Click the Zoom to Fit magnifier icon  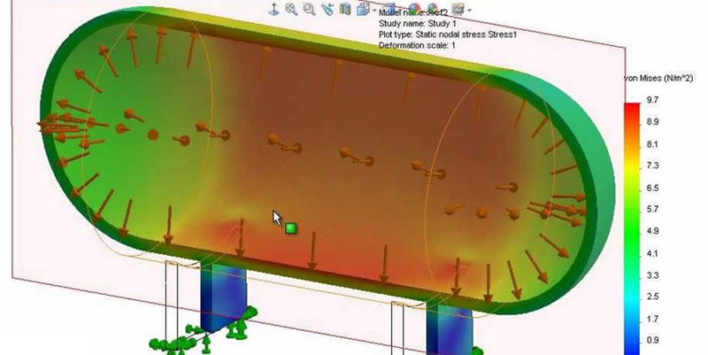tap(292, 10)
